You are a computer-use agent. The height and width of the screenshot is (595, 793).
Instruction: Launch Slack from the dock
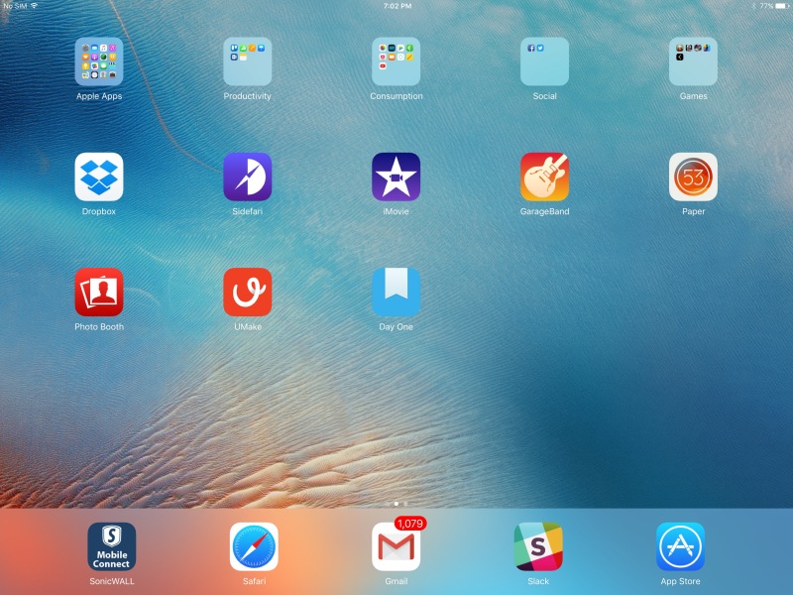[538, 546]
